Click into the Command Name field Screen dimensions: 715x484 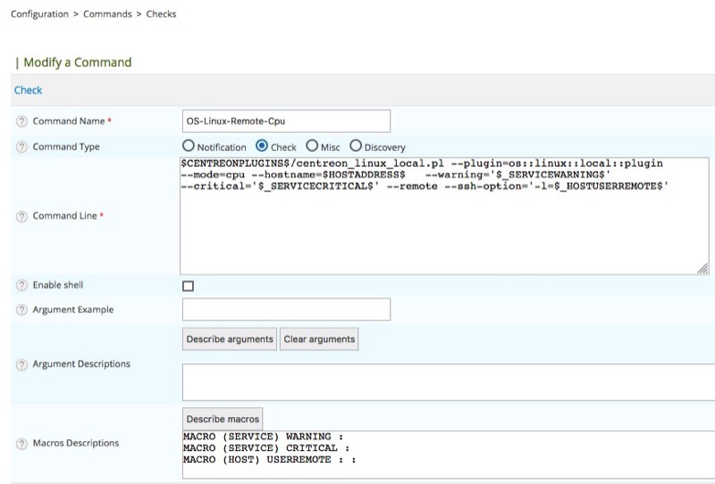[286, 121]
